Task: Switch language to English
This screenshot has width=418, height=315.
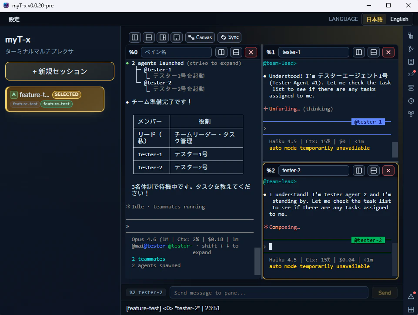Action: coord(399,19)
